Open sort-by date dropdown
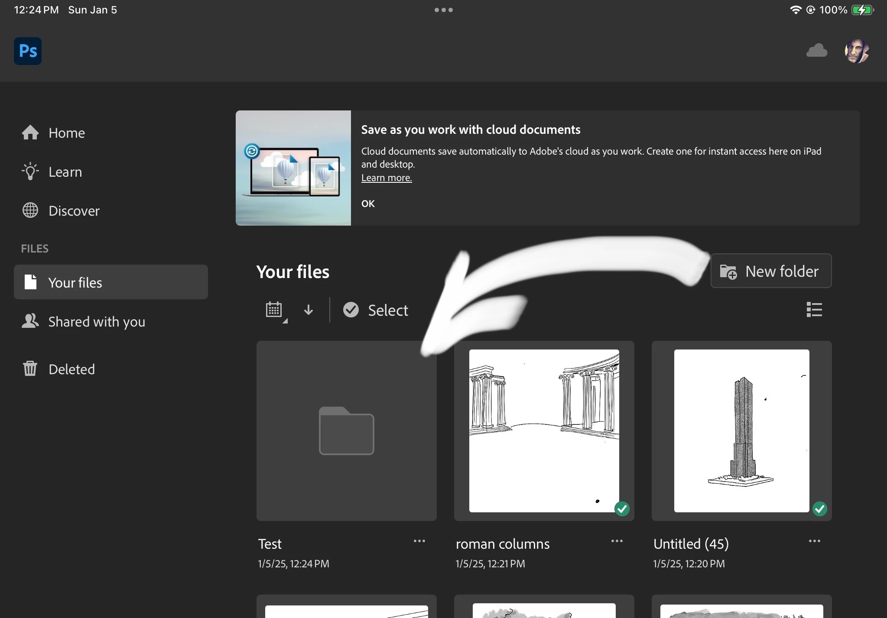887x618 pixels. tap(275, 310)
